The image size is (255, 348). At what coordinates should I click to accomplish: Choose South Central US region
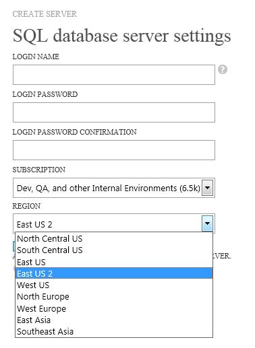click(114, 250)
